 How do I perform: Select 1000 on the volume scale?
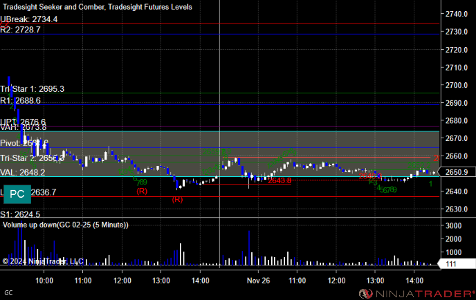(x=453, y=252)
